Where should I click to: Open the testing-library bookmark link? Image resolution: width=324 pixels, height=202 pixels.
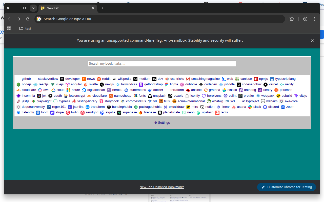[87, 101]
